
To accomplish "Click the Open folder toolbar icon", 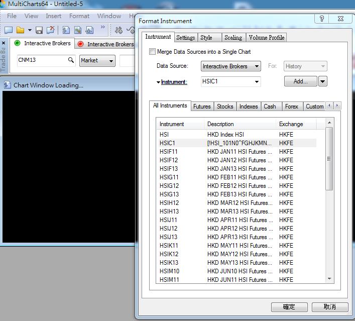I will coord(21,30).
